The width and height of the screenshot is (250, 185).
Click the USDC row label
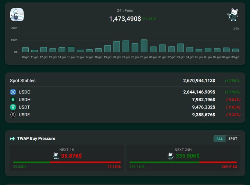[x=24, y=92]
